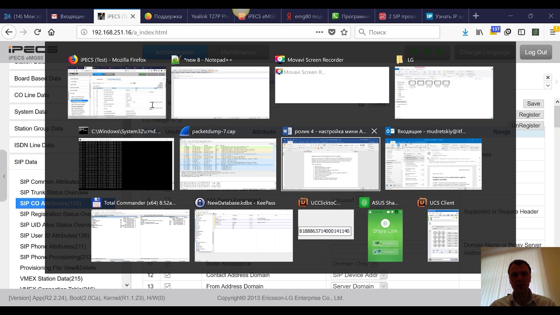The image size is (560, 315).
Task: Go back to the previous page
Action: click(x=9, y=32)
